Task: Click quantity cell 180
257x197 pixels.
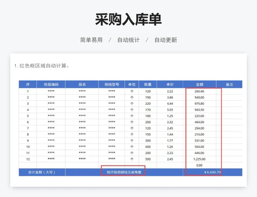Action: tap(148, 116)
